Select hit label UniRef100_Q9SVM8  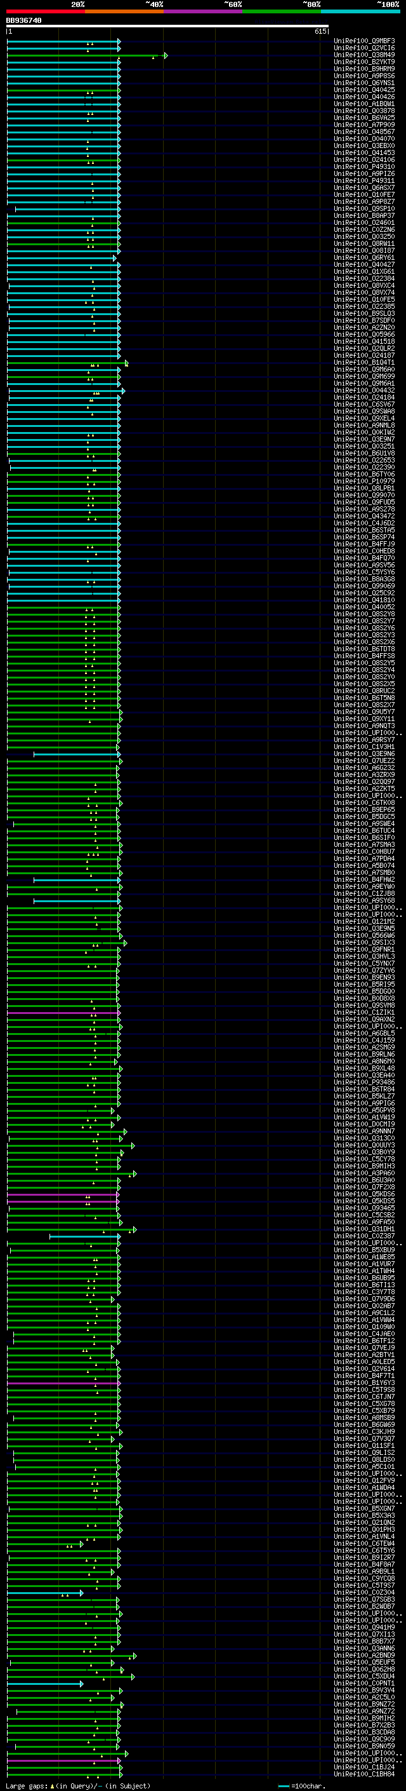(x=364, y=1005)
